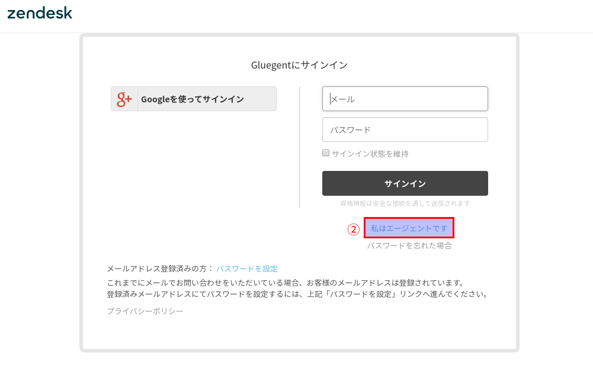Focus the パスワード input field

click(x=405, y=130)
